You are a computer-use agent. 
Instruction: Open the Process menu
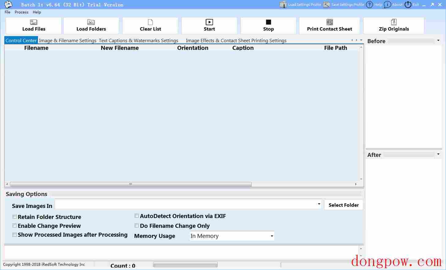click(21, 12)
